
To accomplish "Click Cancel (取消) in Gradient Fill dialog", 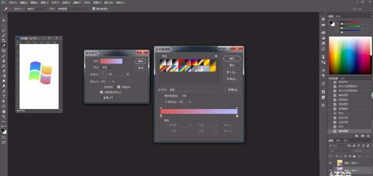I will tap(141, 68).
